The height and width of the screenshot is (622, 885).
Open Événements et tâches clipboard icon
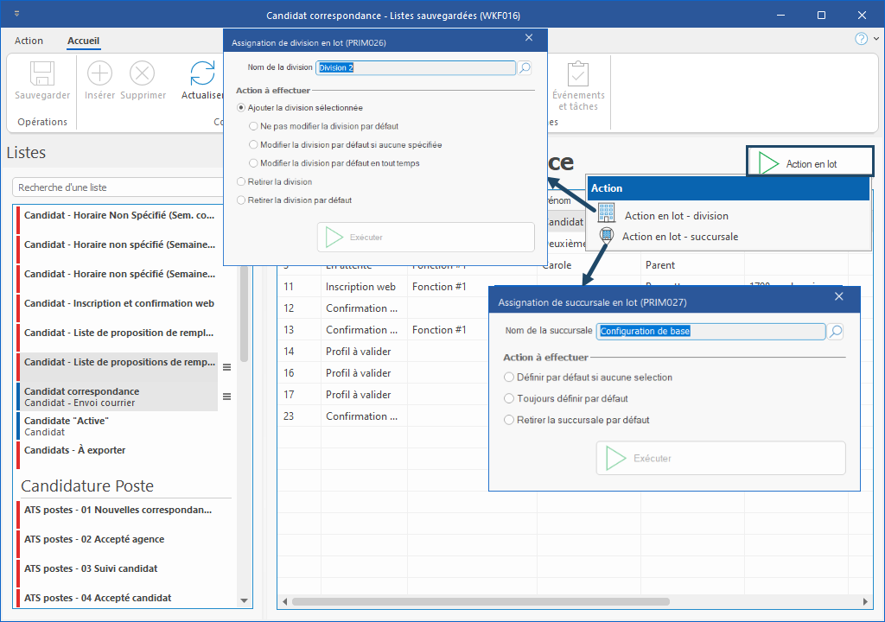tap(578, 74)
